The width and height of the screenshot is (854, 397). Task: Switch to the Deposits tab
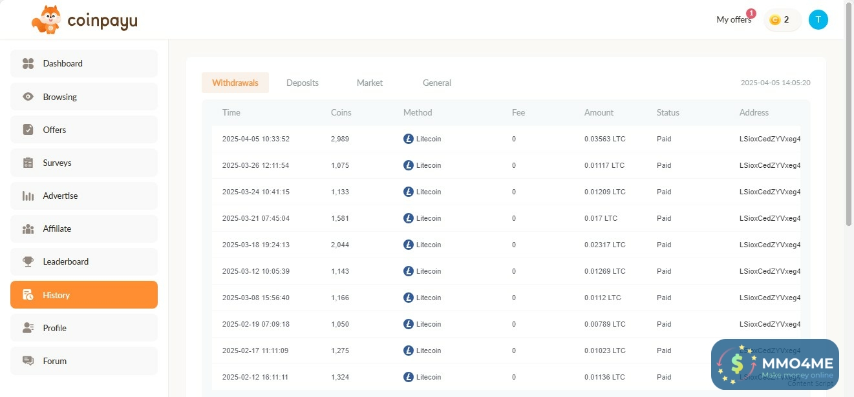[x=303, y=83]
